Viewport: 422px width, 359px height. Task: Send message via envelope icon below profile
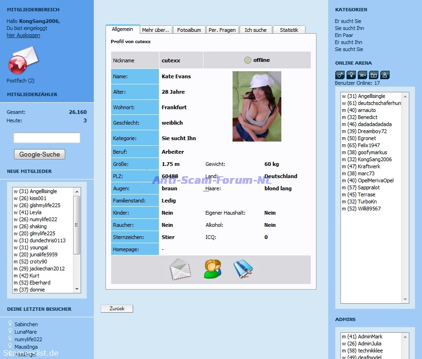click(x=181, y=269)
